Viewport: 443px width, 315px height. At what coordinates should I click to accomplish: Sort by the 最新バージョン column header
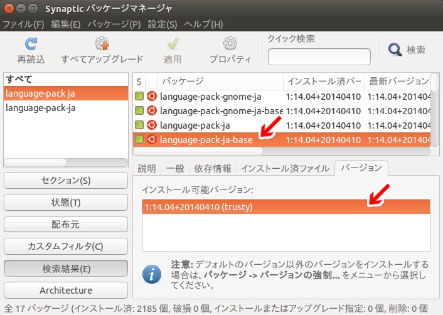tap(398, 82)
